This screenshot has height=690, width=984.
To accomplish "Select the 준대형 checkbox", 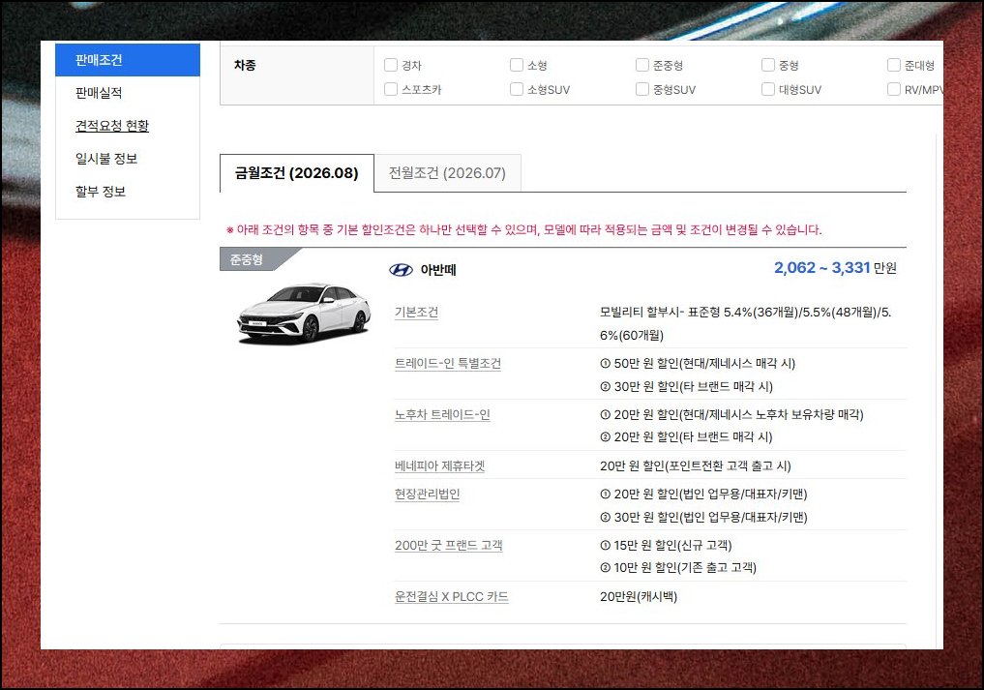I will [894, 65].
